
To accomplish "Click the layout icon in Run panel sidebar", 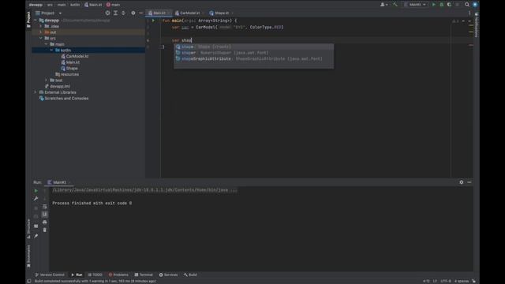I will point(36,226).
